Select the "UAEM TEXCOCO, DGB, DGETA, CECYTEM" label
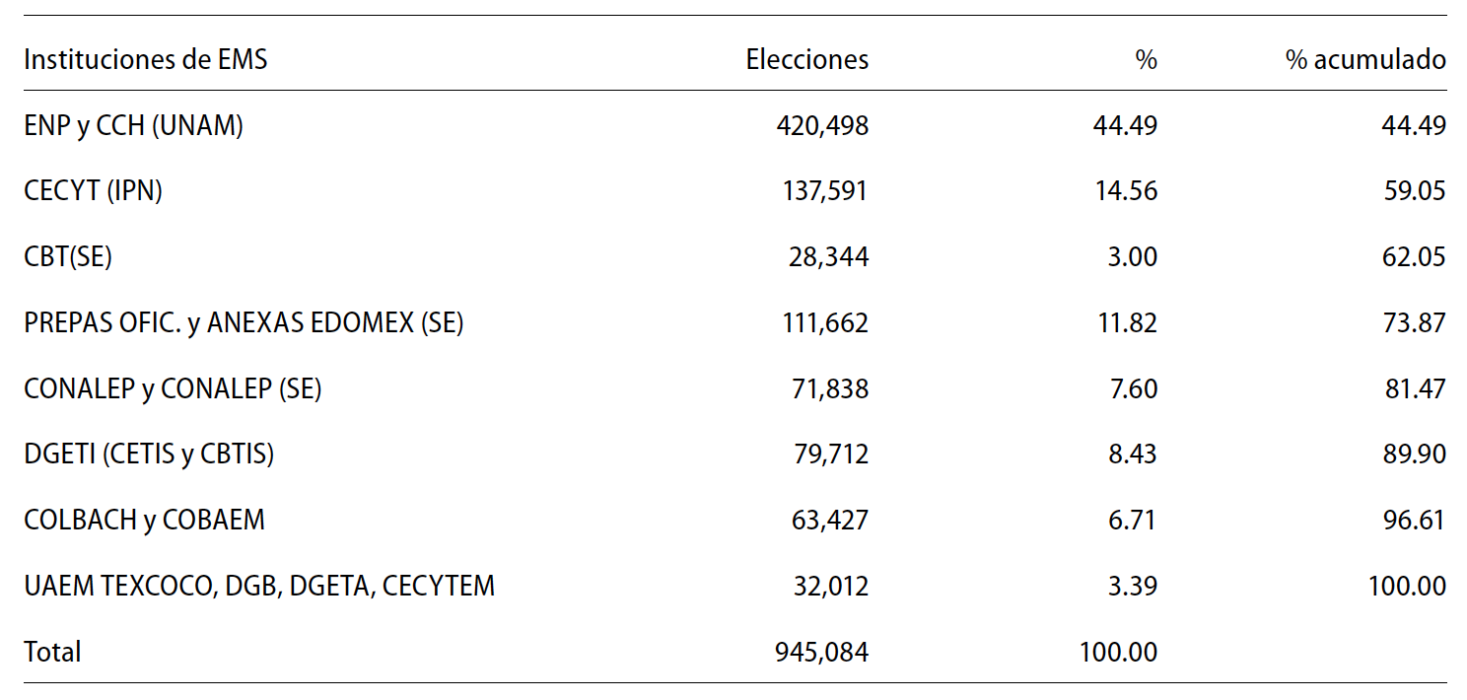1467x700 pixels. 259,587
